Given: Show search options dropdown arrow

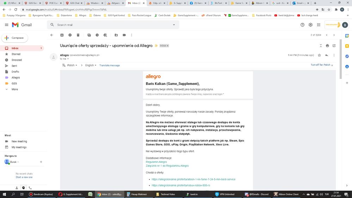Looking at the screenshot, I should tap(174, 25).
